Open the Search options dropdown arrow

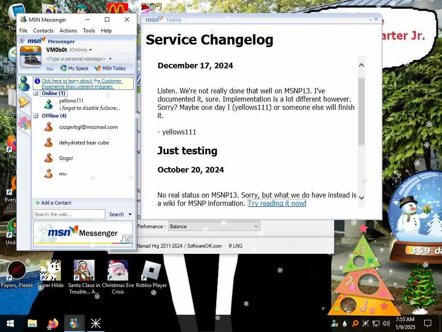click(x=130, y=214)
